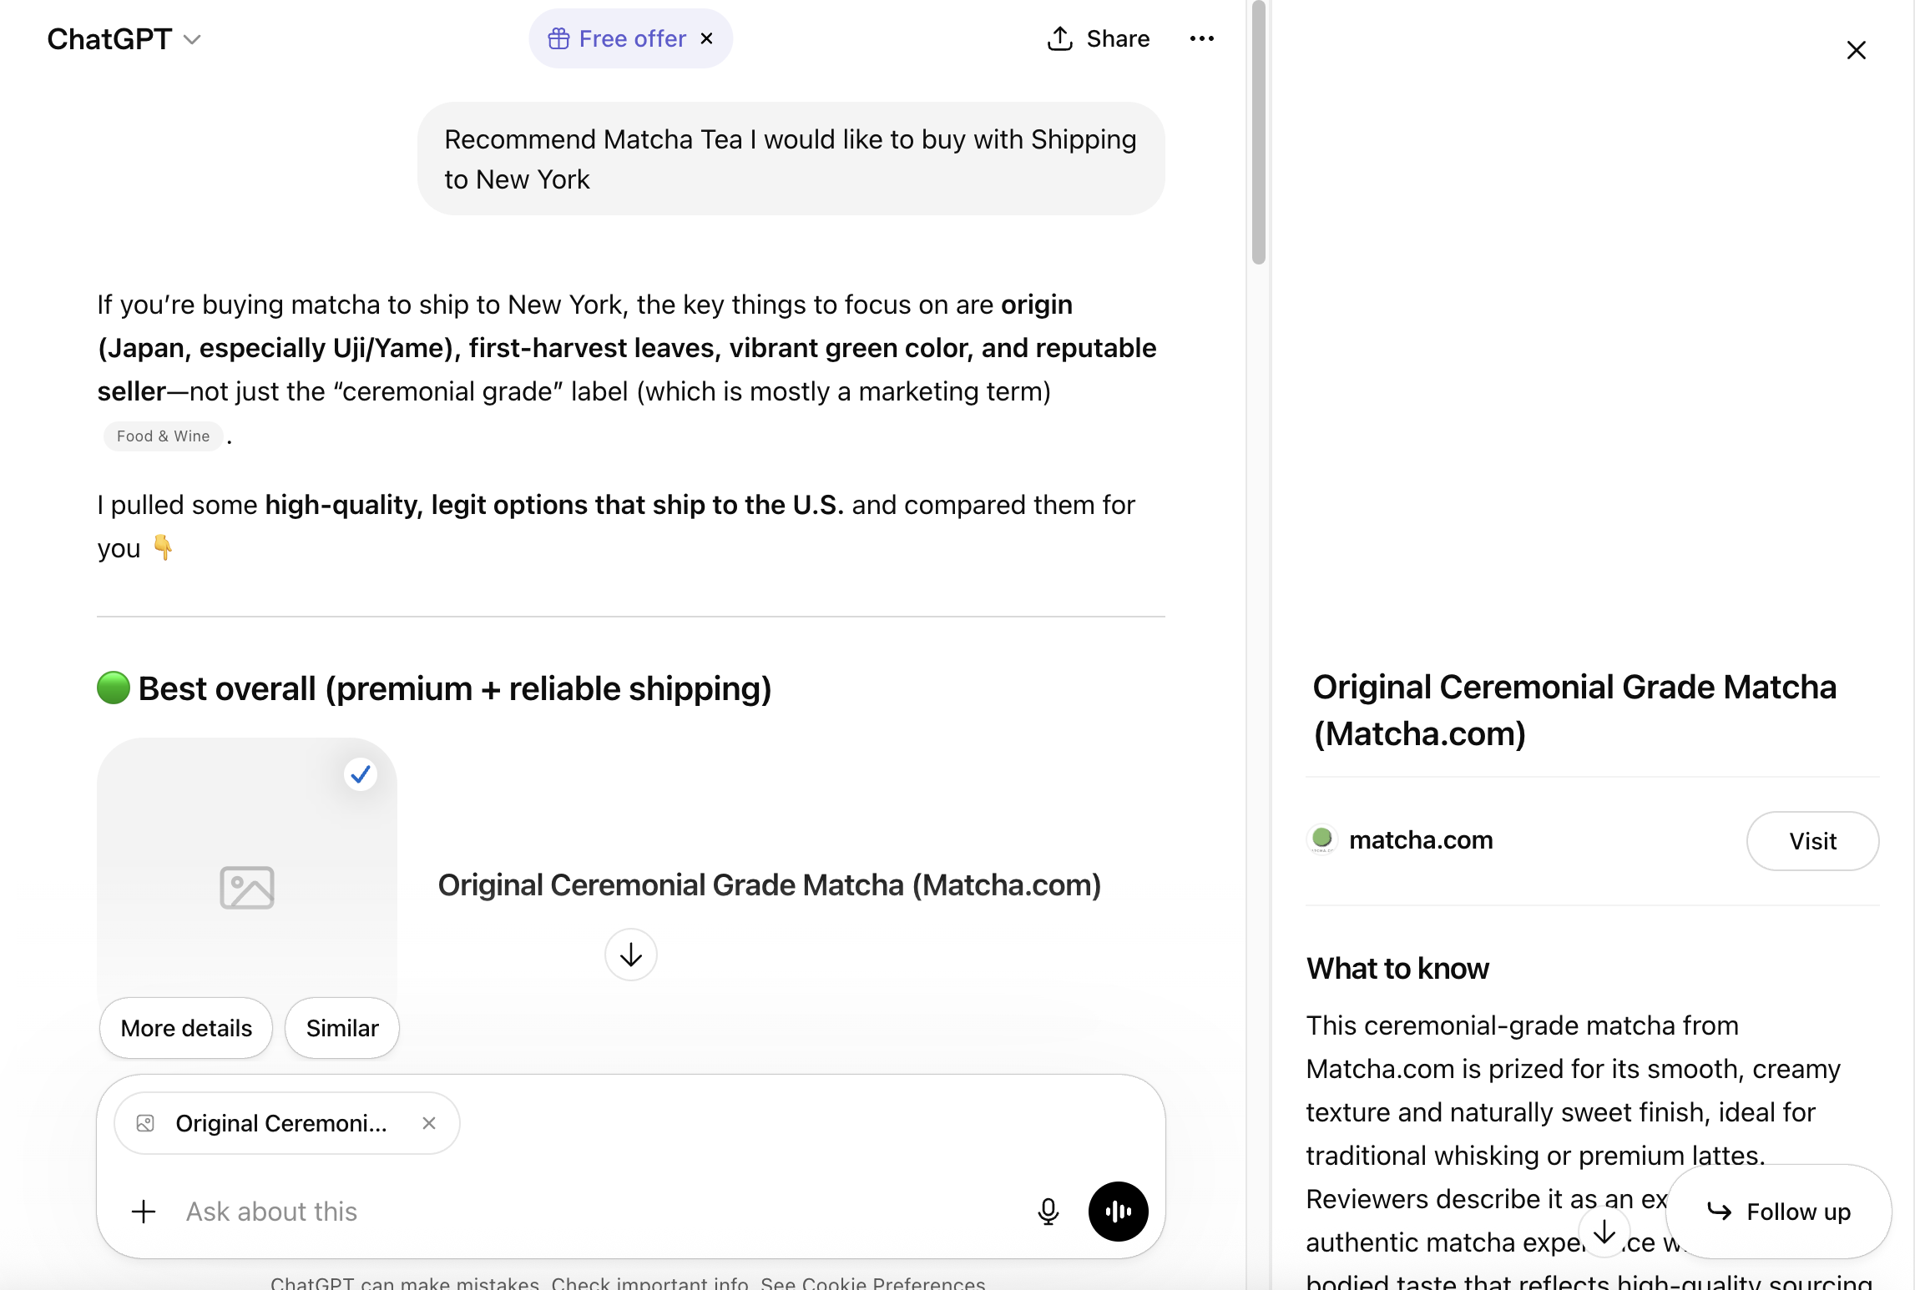1915x1290 pixels.
Task: Click the scroll-down arrow in chat
Action: (x=630, y=954)
